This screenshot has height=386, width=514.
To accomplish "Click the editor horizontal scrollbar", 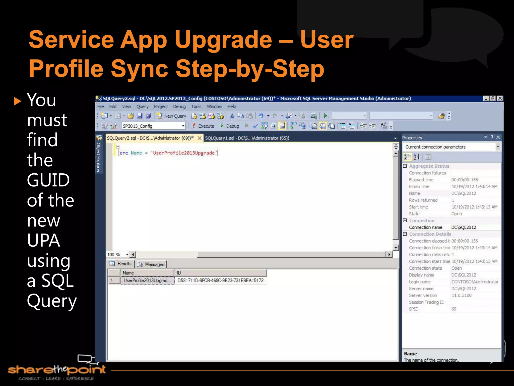I will (291, 255).
